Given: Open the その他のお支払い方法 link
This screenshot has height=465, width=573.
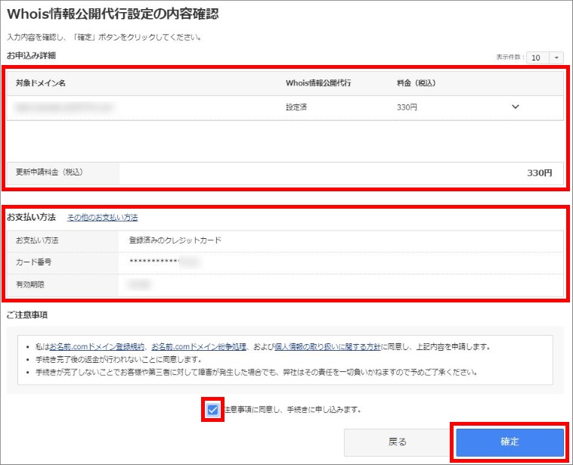Looking at the screenshot, I should [x=102, y=217].
